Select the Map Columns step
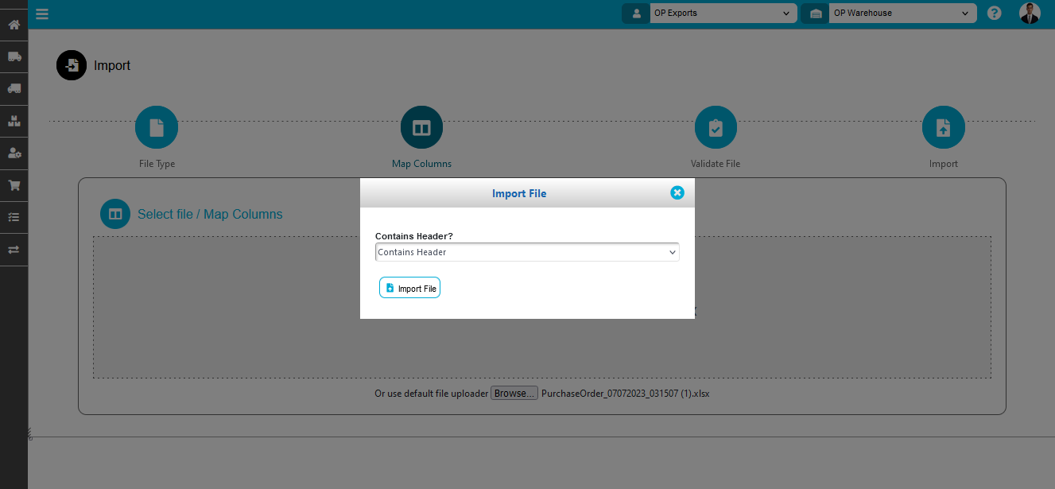The height and width of the screenshot is (489, 1055). coord(421,128)
